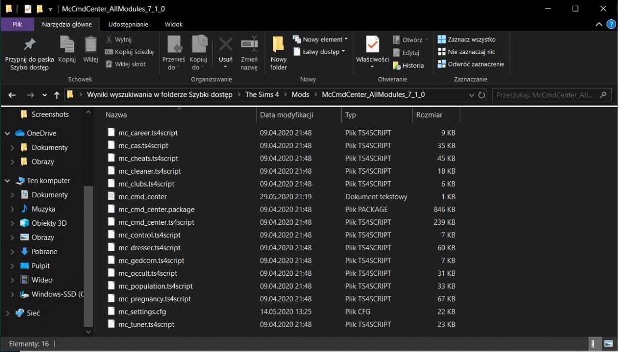Open Nowy element dropdown
The height and width of the screenshot is (352, 618).
tap(321, 40)
